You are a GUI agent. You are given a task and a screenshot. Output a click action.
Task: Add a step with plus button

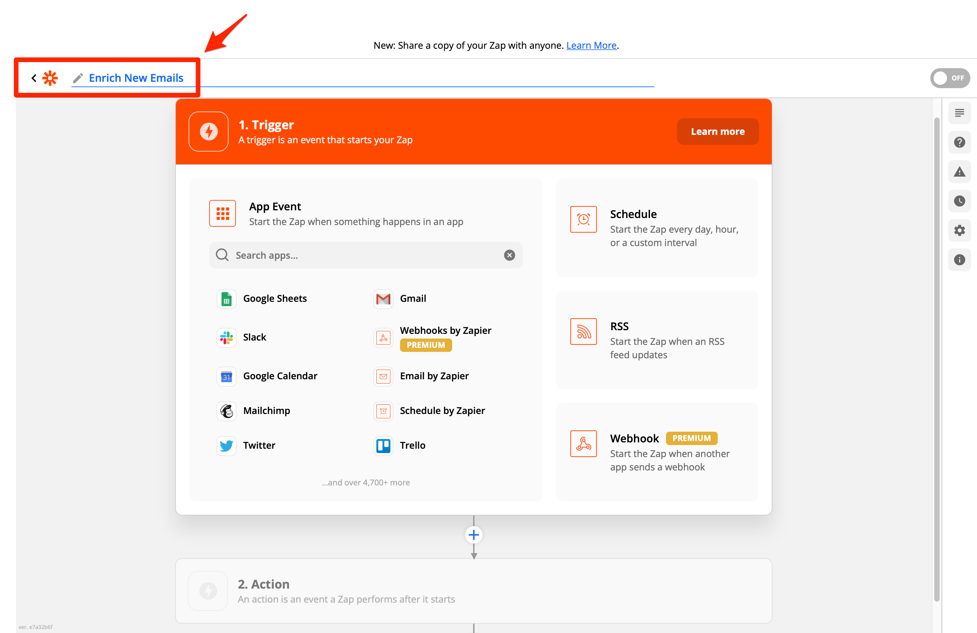(473, 535)
